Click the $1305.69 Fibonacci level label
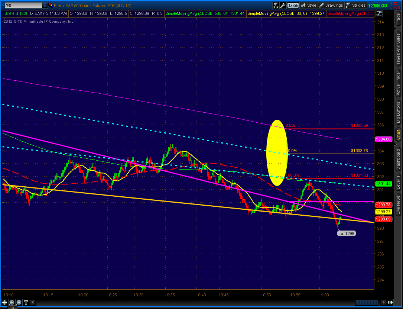Viewport: 403px width, 309px height. (x=359, y=126)
